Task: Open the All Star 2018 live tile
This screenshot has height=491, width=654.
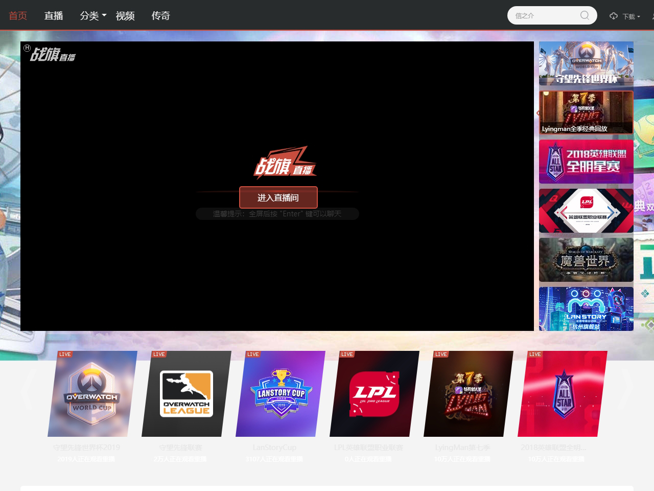Action: click(562, 393)
